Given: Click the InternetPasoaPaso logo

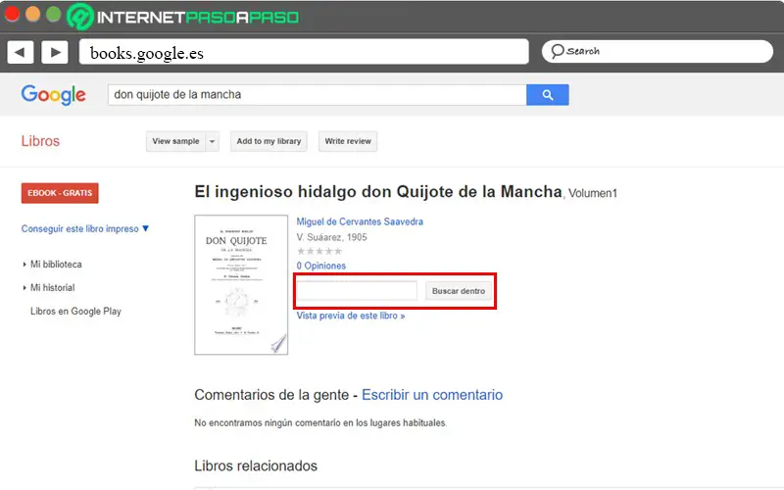Looking at the screenshot, I should coord(182,17).
